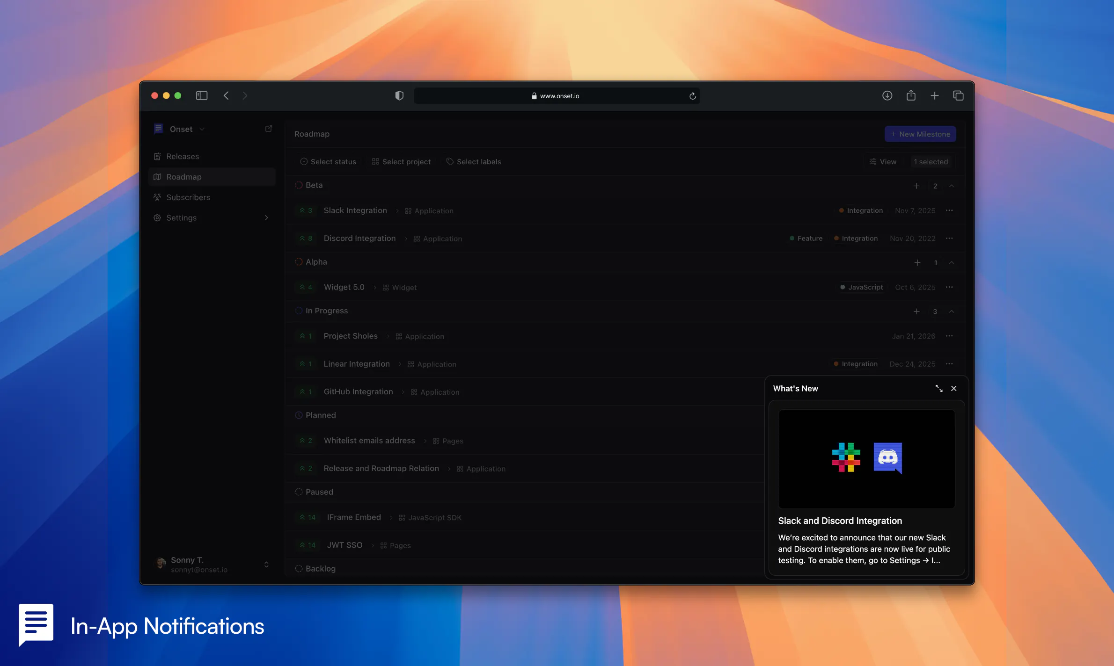Screen dimensions: 1114x666
Task: Open more options for Slack Integration
Action: [x=949, y=210]
